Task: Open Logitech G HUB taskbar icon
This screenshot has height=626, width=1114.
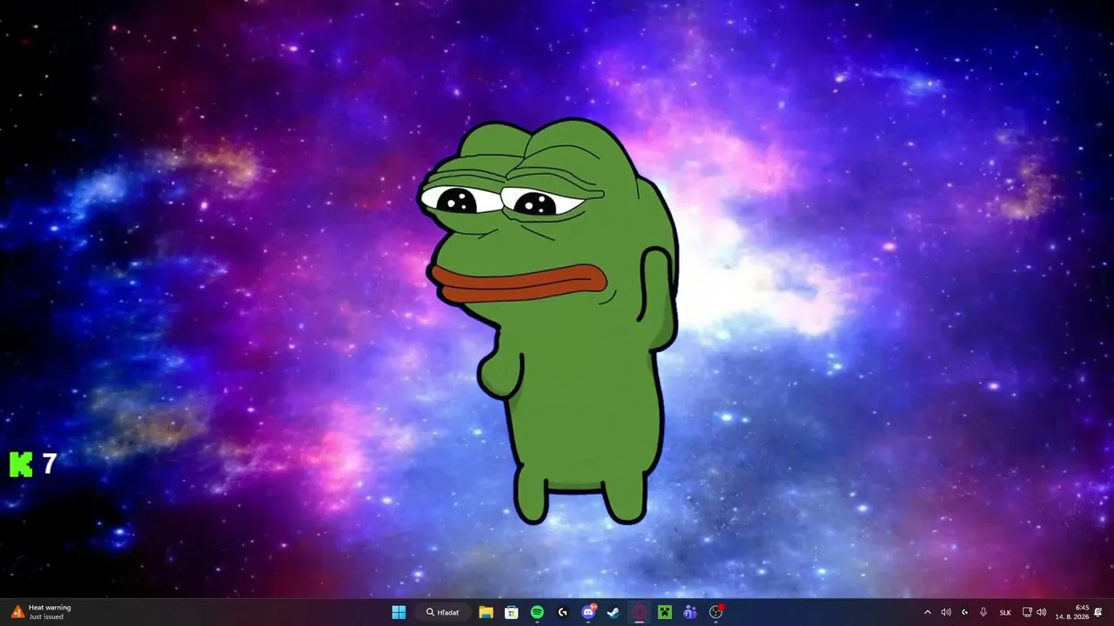Action: pos(562,612)
